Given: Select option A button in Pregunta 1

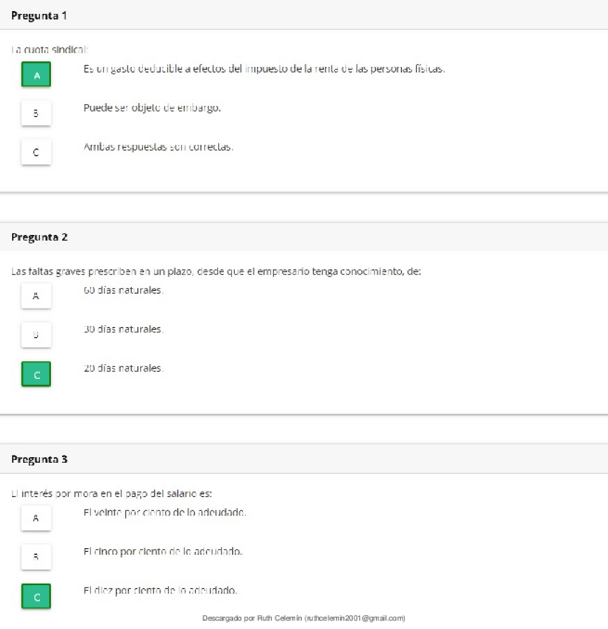Looking at the screenshot, I should [36, 75].
